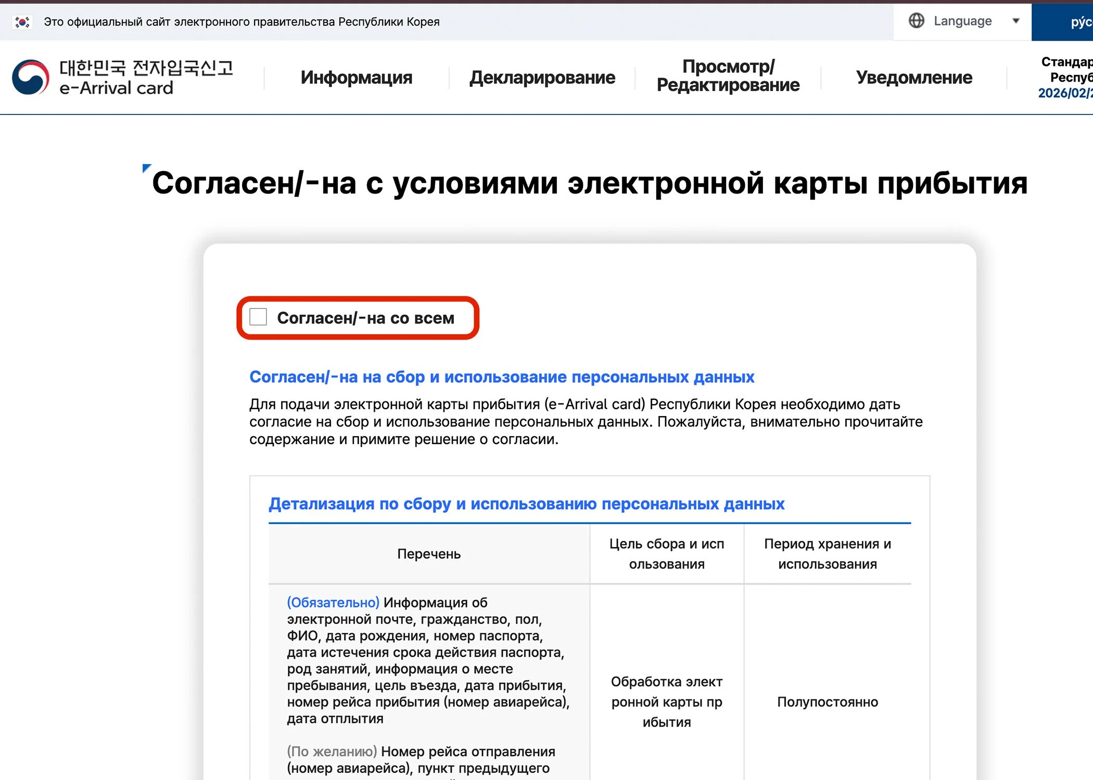1093x780 pixels.
Task: Open the Декларирование menu
Action: click(x=542, y=77)
